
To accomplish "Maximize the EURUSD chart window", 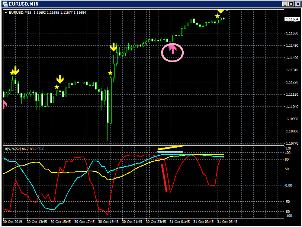I will click(291, 4).
